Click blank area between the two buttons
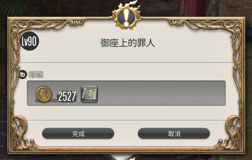This screenshot has height=160, width=252. point(126,133)
